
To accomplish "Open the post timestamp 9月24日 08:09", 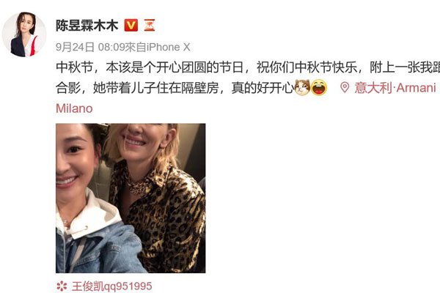I will [x=90, y=47].
